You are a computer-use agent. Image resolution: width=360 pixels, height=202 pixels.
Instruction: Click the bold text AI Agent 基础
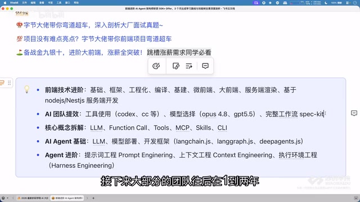pyautogui.click(x=65, y=141)
